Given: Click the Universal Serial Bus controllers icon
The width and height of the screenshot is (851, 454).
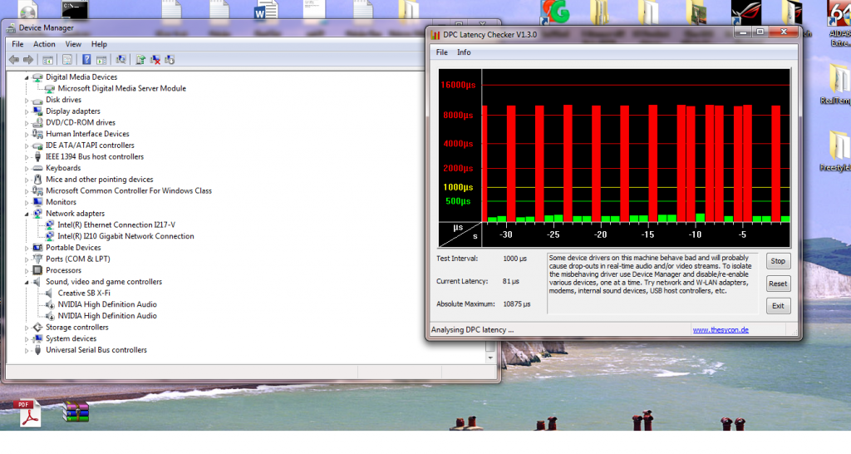Looking at the screenshot, I should (x=37, y=350).
